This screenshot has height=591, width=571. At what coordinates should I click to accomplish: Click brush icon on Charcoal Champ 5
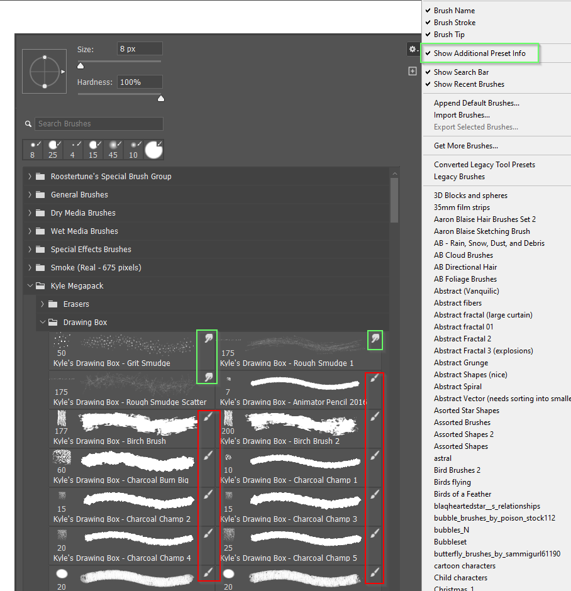(374, 533)
